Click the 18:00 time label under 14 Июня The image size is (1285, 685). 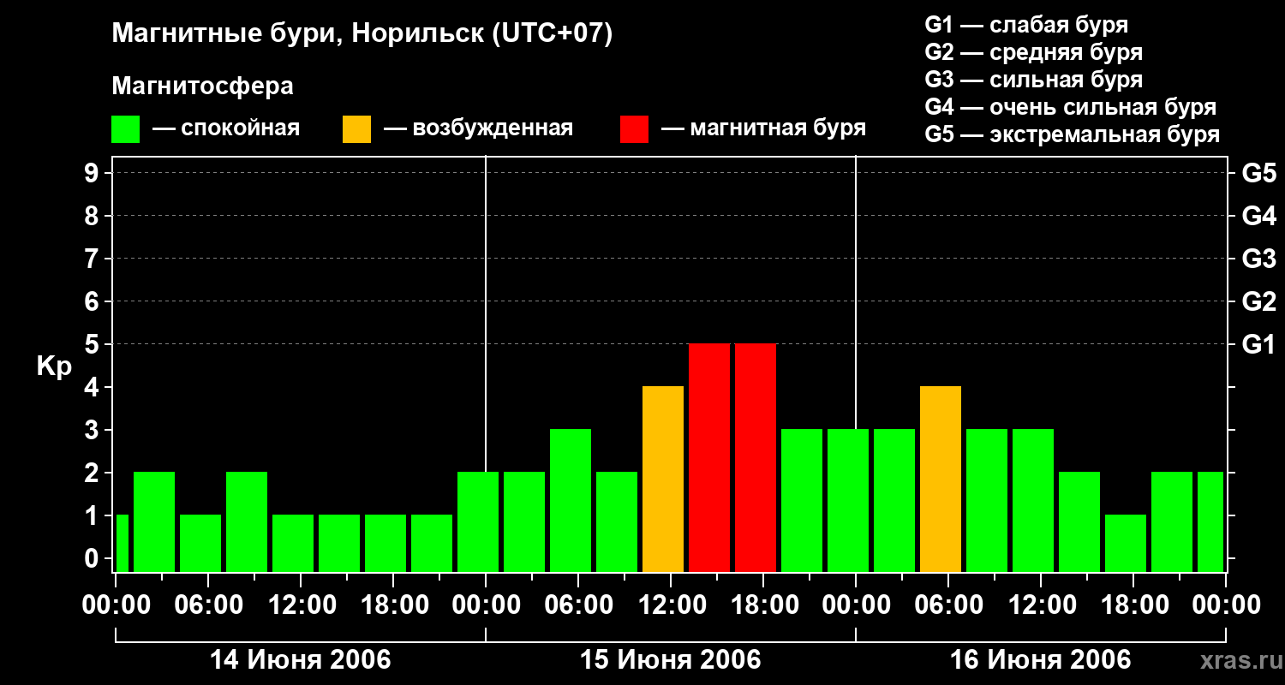(x=393, y=605)
